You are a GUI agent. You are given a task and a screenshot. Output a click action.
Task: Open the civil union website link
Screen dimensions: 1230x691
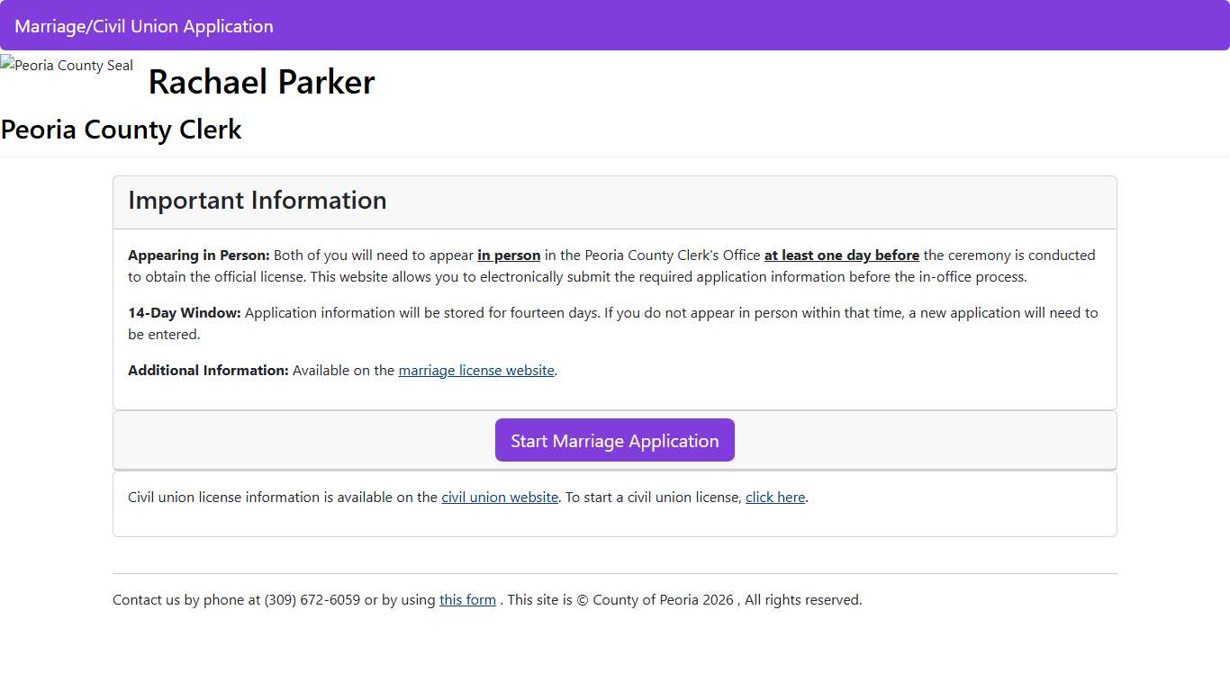point(500,498)
